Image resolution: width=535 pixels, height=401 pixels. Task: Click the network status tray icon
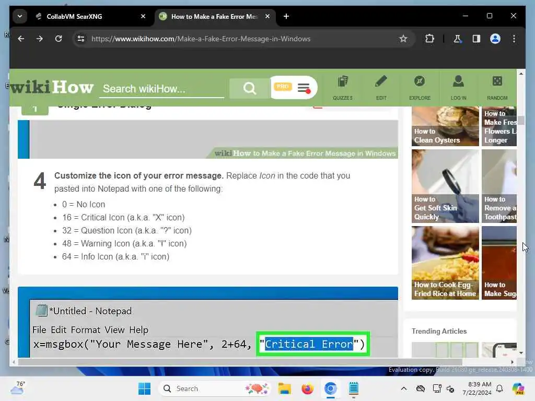[437, 388]
